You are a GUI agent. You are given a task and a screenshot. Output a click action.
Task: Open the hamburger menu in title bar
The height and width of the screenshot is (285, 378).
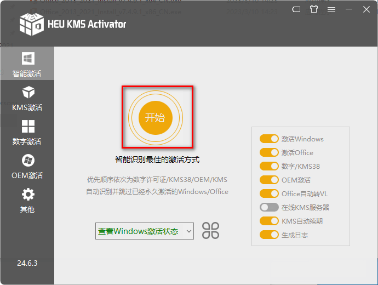(x=331, y=9)
